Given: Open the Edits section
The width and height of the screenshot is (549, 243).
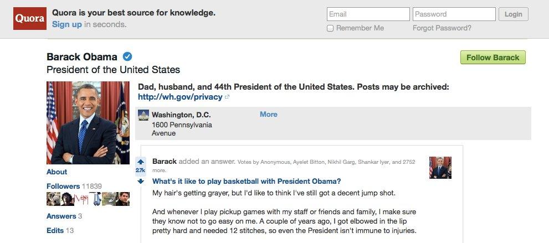Looking at the screenshot, I should click(55, 230).
